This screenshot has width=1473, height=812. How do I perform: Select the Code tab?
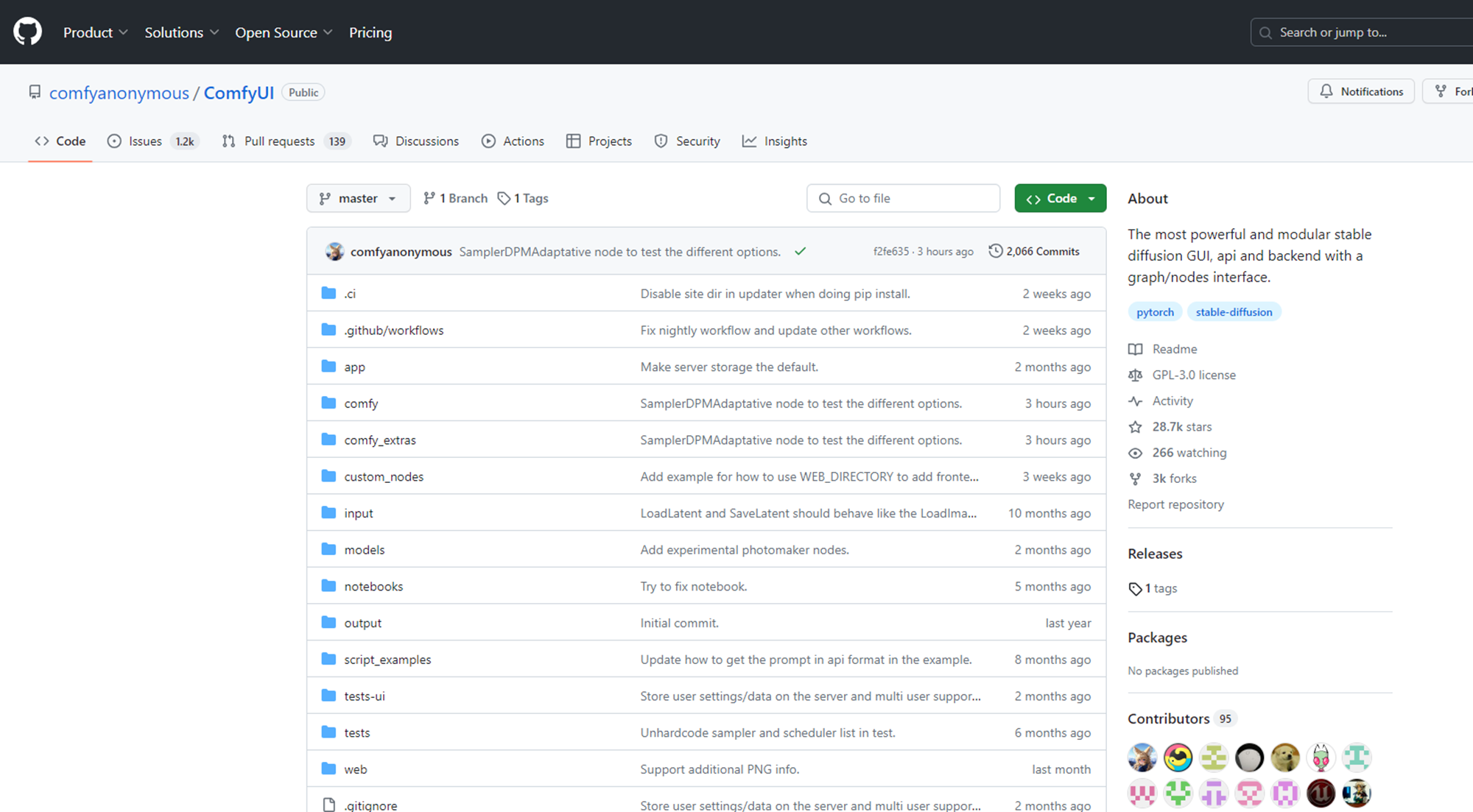pyautogui.click(x=60, y=141)
